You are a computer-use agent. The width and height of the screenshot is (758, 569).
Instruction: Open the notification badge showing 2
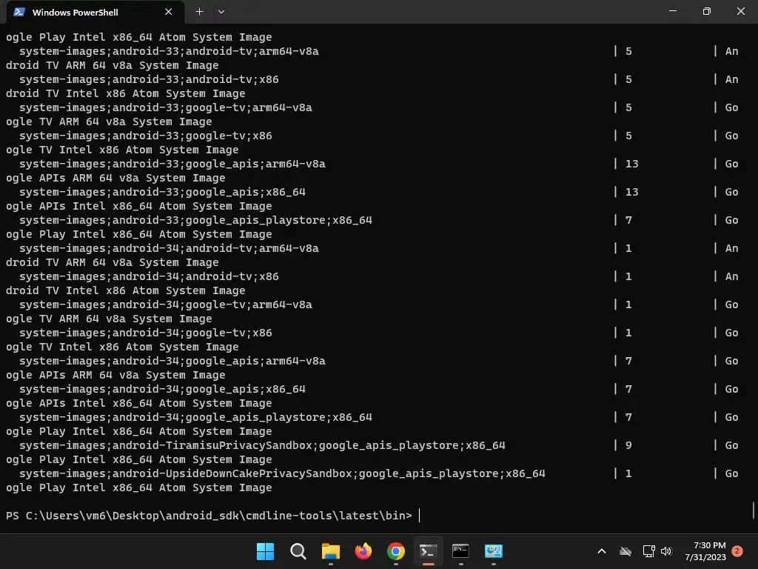pyautogui.click(x=737, y=551)
